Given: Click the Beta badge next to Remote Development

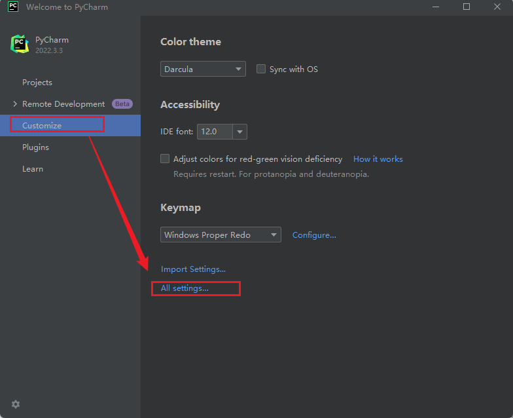Looking at the screenshot, I should pos(122,104).
